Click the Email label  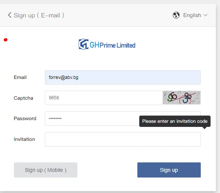(20, 77)
